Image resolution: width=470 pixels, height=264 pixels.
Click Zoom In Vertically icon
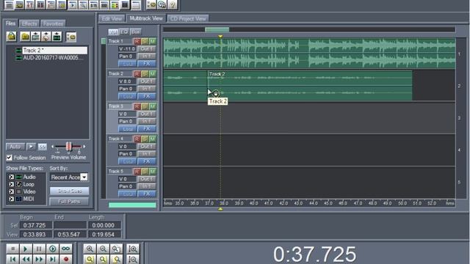click(x=133, y=249)
